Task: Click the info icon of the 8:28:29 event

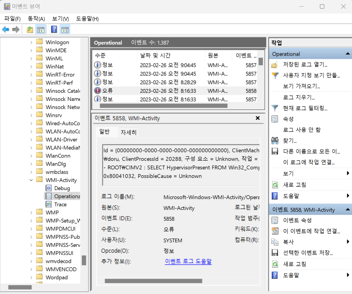Action: (97, 82)
